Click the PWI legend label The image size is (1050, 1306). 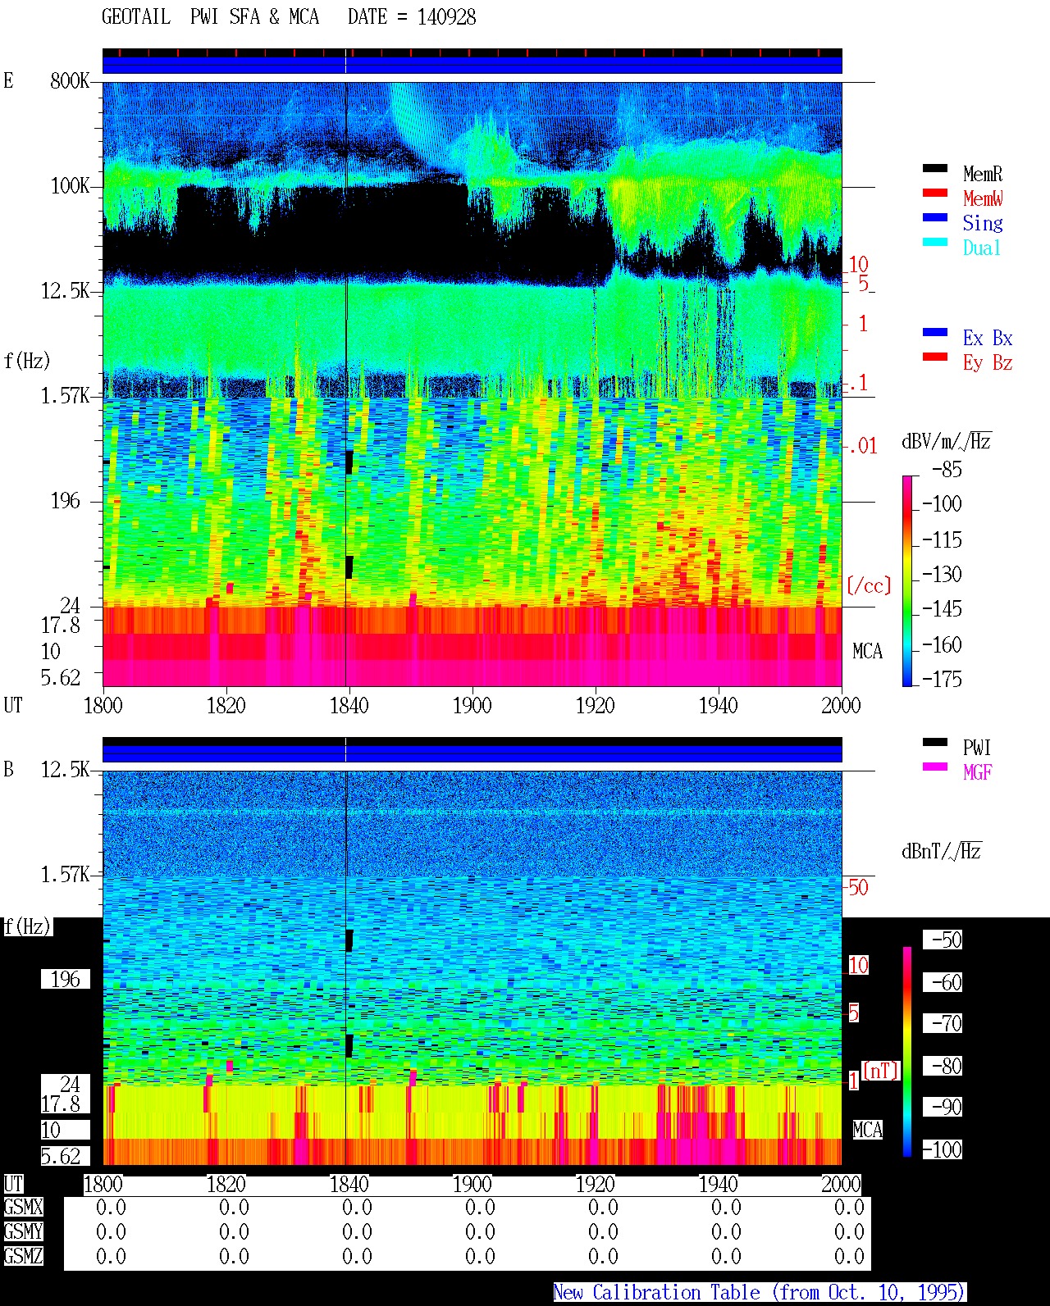point(977,748)
